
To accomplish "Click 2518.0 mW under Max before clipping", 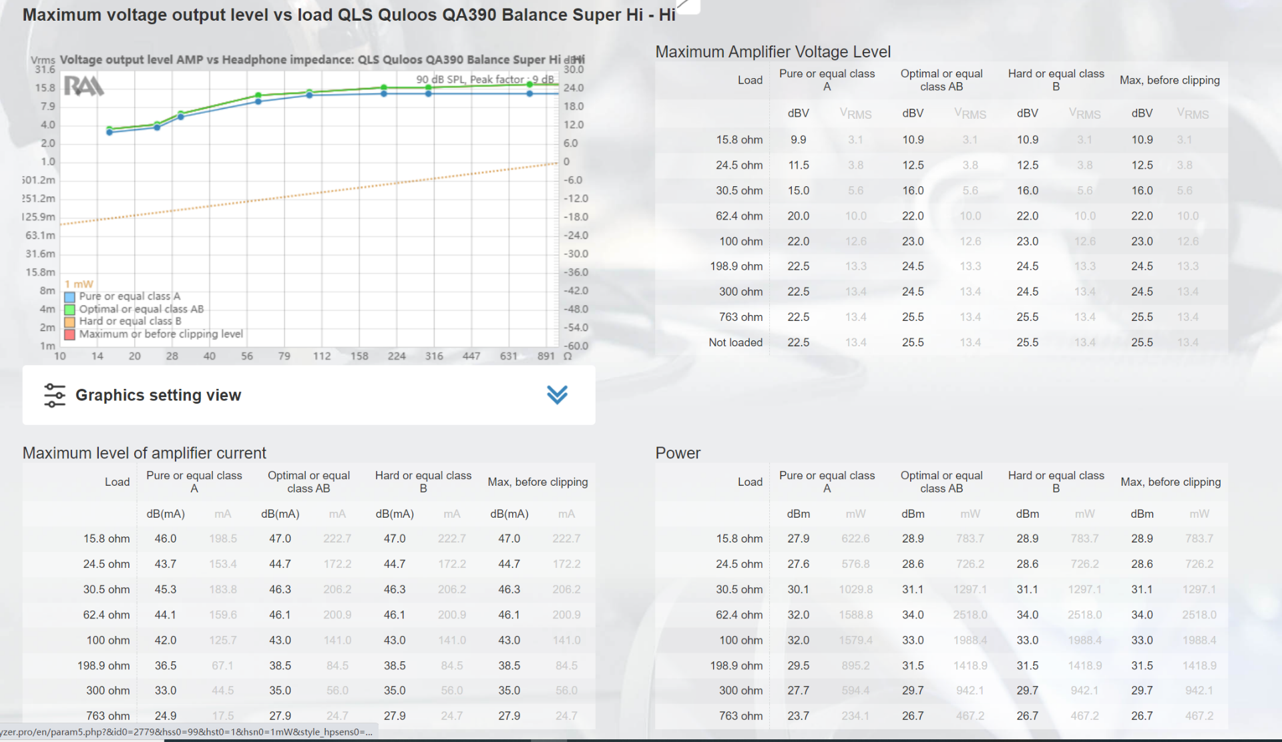I will pos(1199,615).
